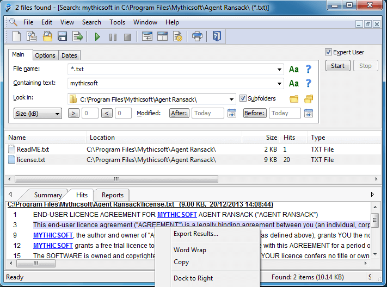Screen dimensions: 387x287
Task: Toggle the Expert User checkbox
Action: pyautogui.click(x=328, y=52)
